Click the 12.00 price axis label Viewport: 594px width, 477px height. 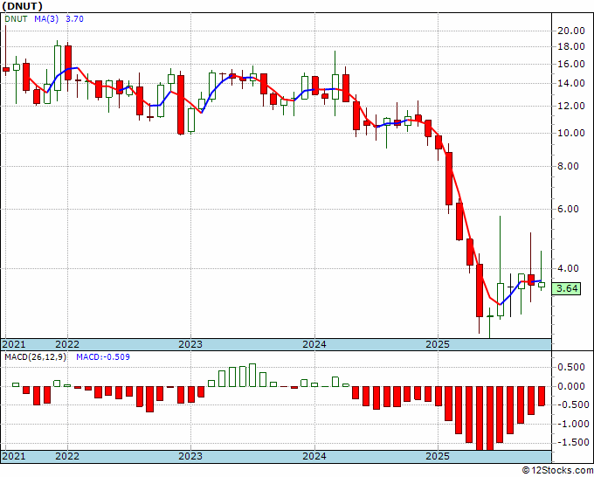[x=571, y=107]
